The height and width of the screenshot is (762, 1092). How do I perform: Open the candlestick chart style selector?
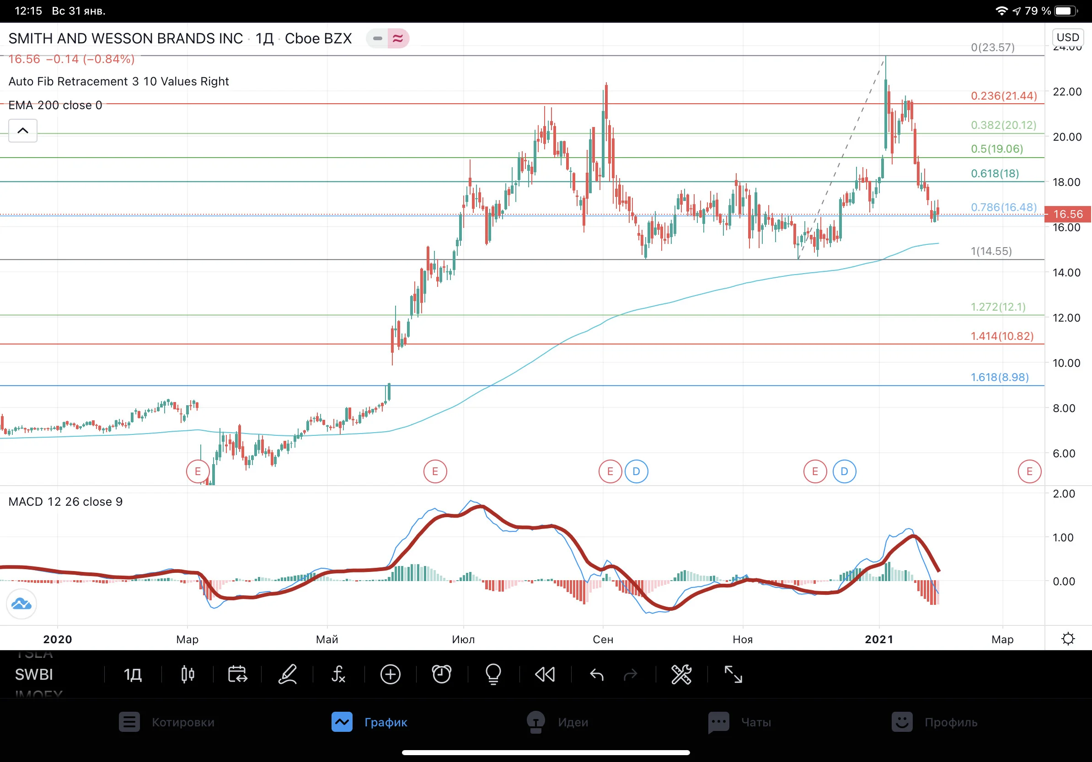[188, 674]
